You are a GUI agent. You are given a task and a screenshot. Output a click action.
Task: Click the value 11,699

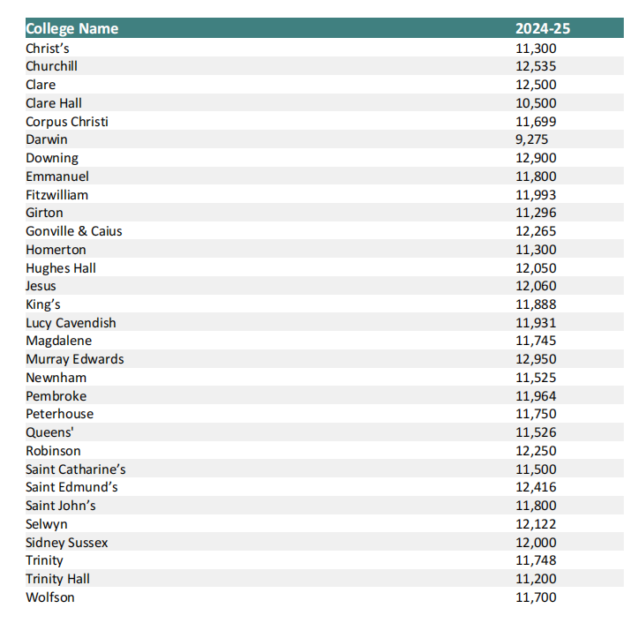[536, 122]
